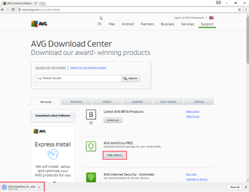
Task: Click the page vertical scrollbar thumb
Action: (x=247, y=40)
